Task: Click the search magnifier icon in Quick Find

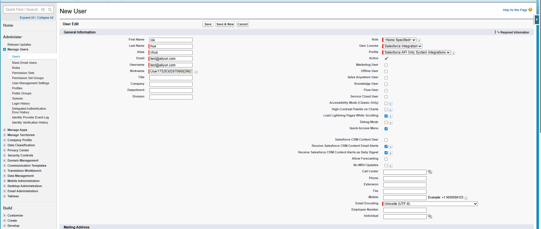Action: [50, 10]
